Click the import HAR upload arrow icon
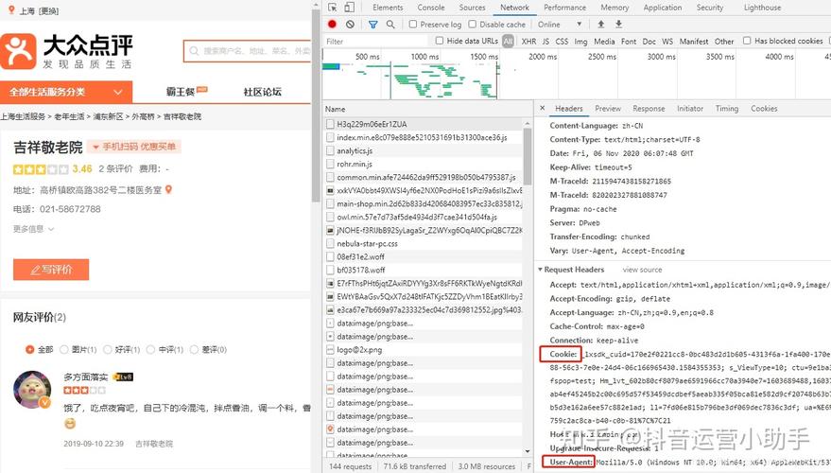This screenshot has width=831, height=473. click(x=601, y=25)
